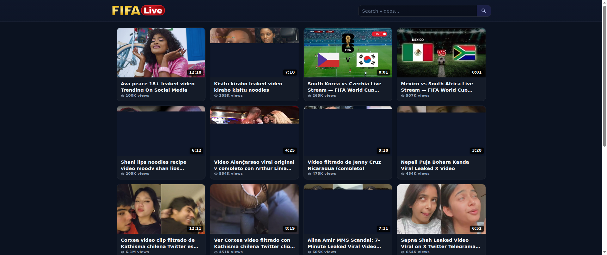
Task: Open South Korea vs Czechia live stream thumbnail
Action: (348, 52)
